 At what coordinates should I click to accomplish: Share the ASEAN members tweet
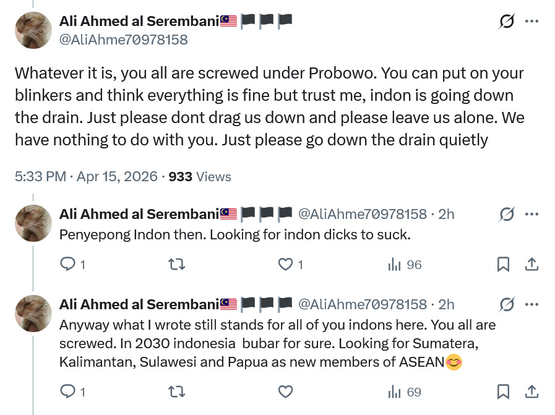[x=531, y=391]
